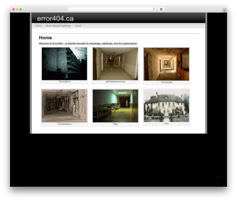The width and height of the screenshot is (237, 201).
Task: Click the Welcome to Error404 underlined link
Action: [x=88, y=43]
